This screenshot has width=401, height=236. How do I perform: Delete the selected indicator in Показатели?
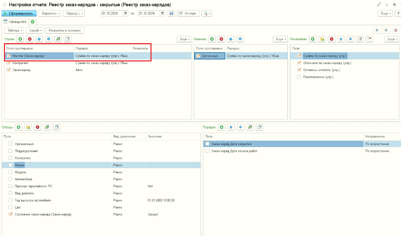click(x=332, y=39)
